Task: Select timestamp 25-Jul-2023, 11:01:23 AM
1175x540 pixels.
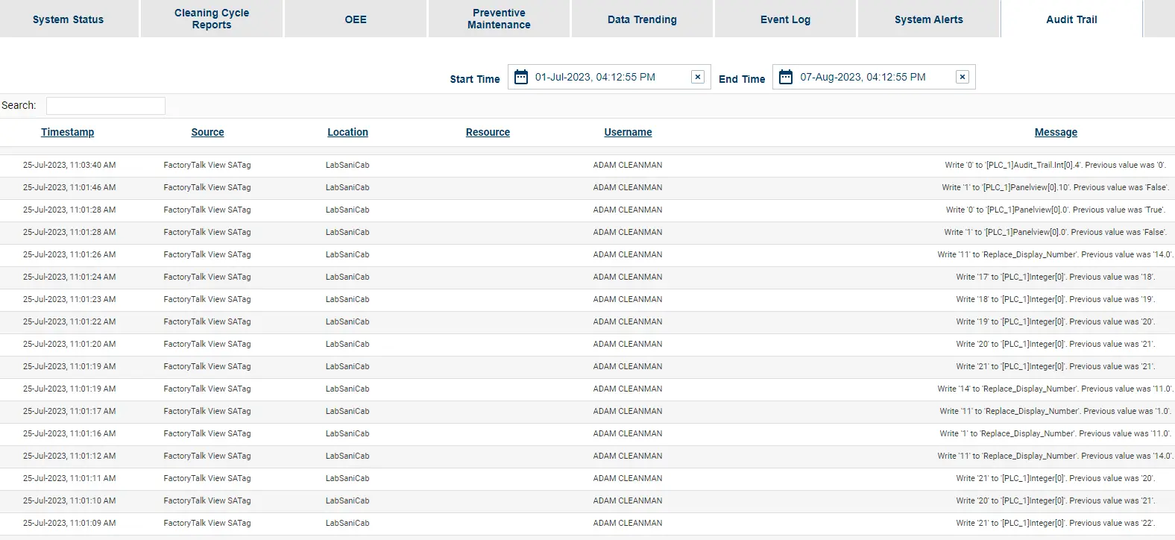Action: [x=69, y=299]
